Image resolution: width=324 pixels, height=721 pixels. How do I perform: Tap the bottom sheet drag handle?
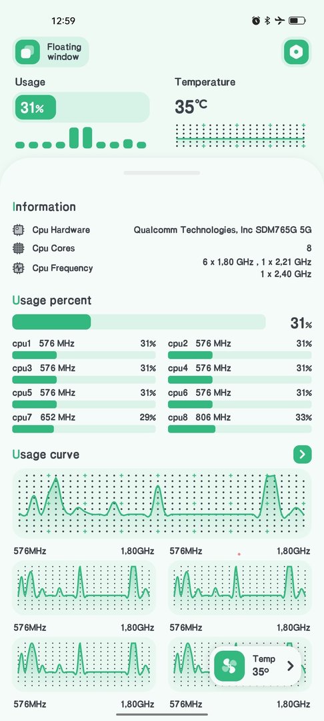(x=161, y=173)
